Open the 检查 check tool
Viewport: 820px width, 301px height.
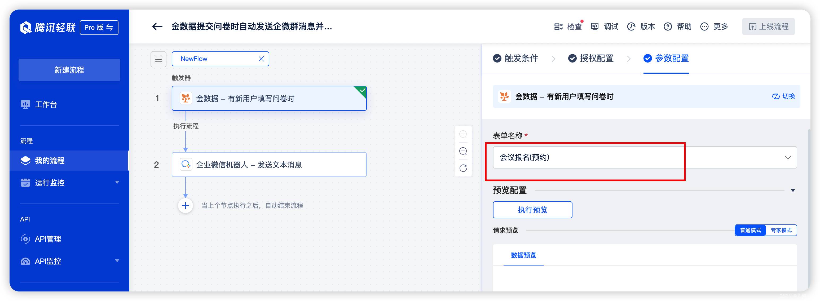coord(568,27)
